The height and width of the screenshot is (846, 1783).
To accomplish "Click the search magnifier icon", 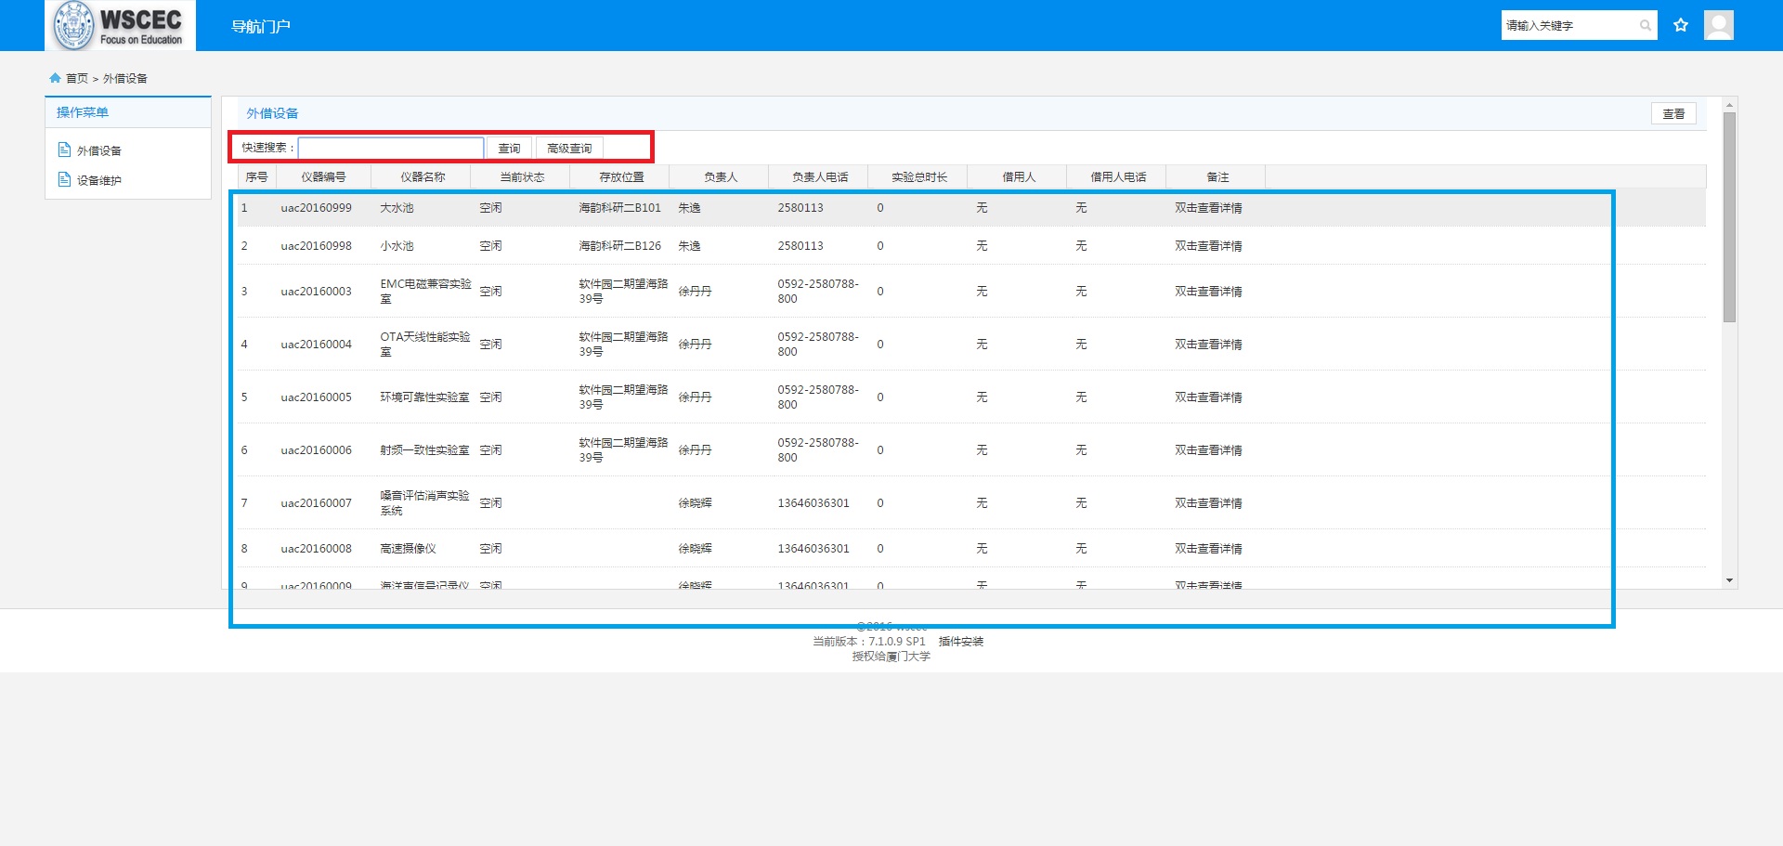I will pyautogui.click(x=1645, y=26).
